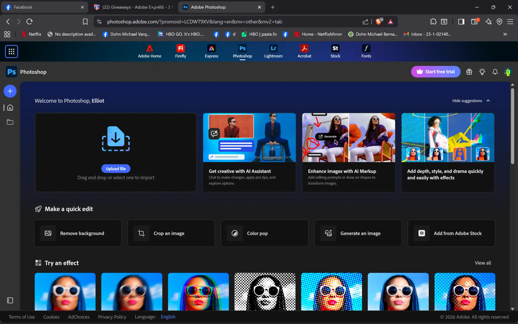Screen dimensions: 518x324
Task: Click the blue plus create-new button
Action: (10, 91)
